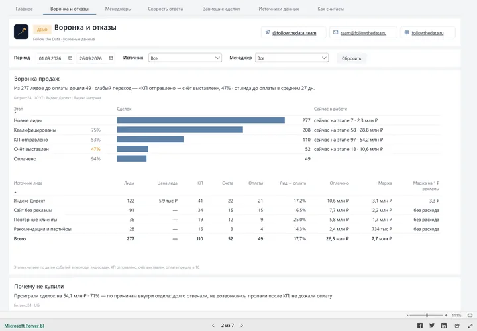Select the Воронка и отказы tab
This screenshot has width=477, height=331.
70,9
